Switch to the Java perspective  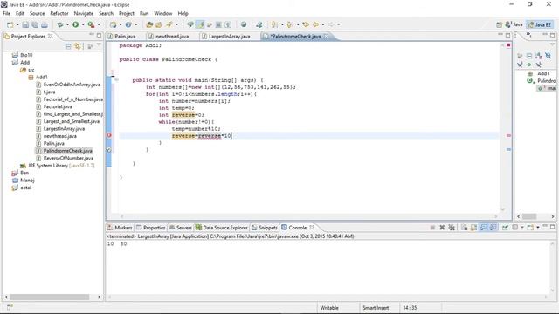514,24
